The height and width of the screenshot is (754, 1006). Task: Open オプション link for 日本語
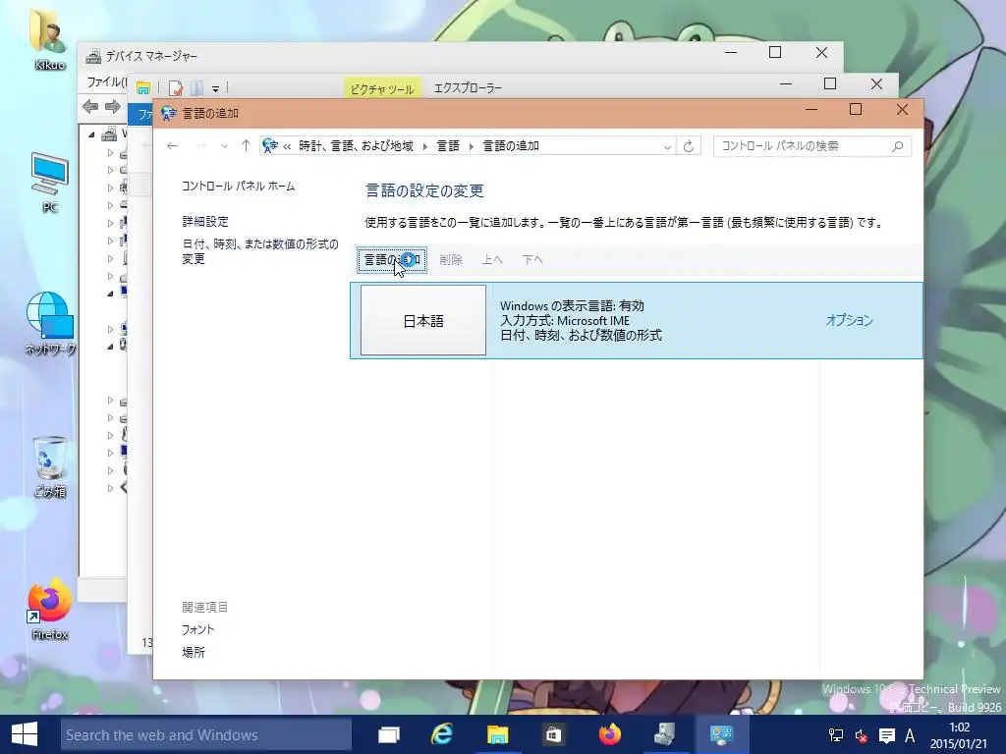[x=850, y=320]
